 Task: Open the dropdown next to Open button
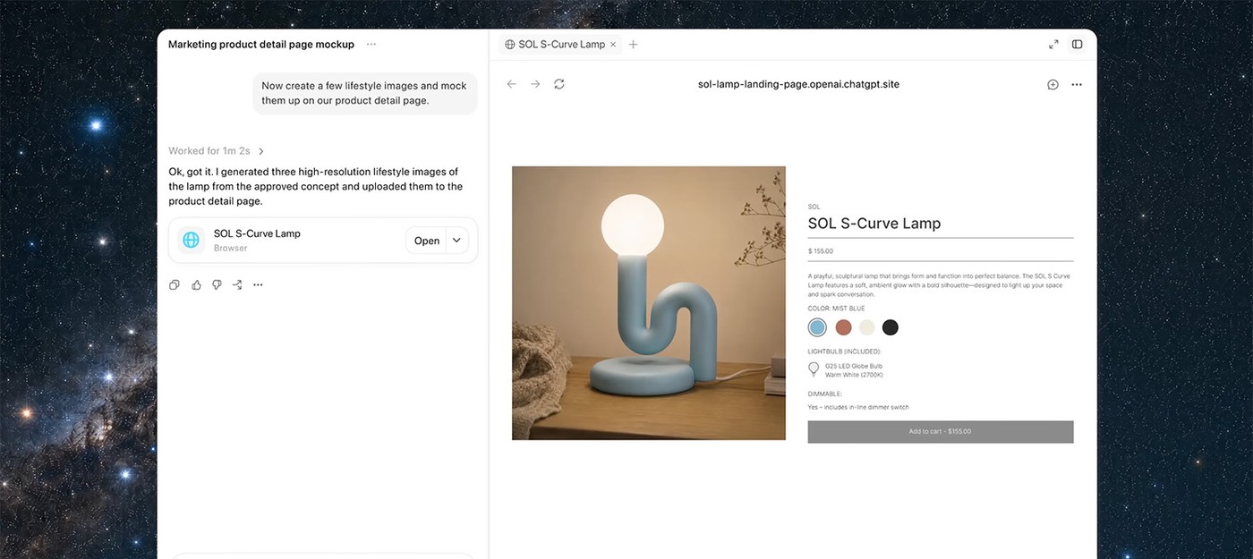tap(456, 241)
